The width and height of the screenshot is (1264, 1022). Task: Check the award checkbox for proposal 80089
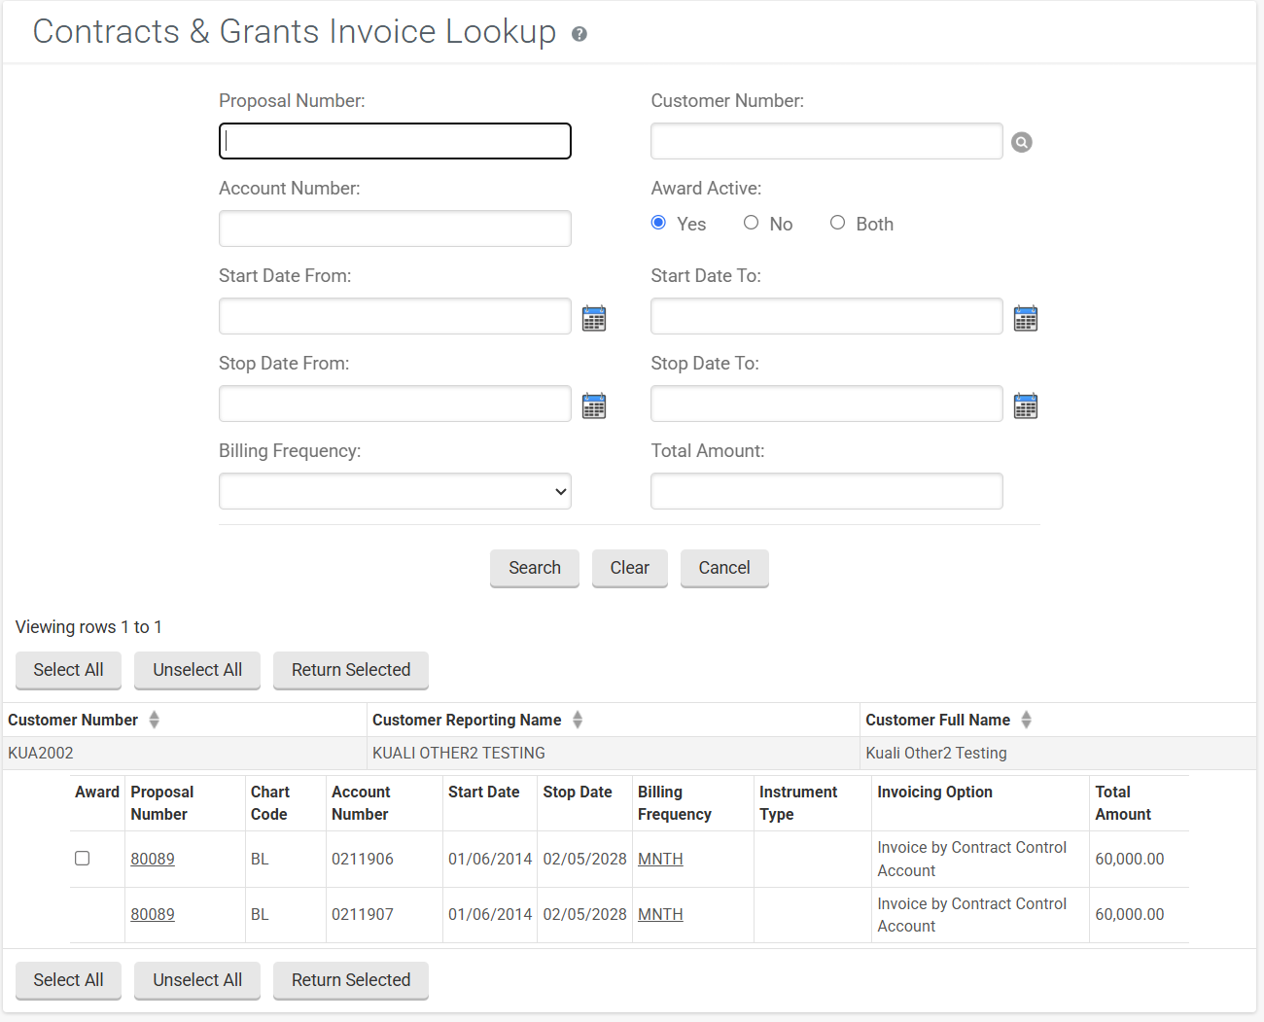point(83,859)
